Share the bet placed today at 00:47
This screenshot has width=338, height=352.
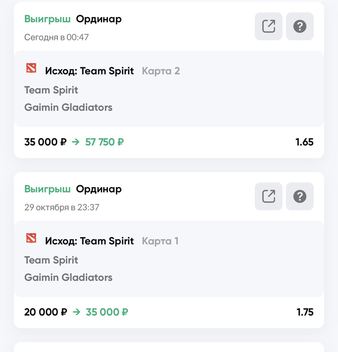pyautogui.click(x=268, y=26)
